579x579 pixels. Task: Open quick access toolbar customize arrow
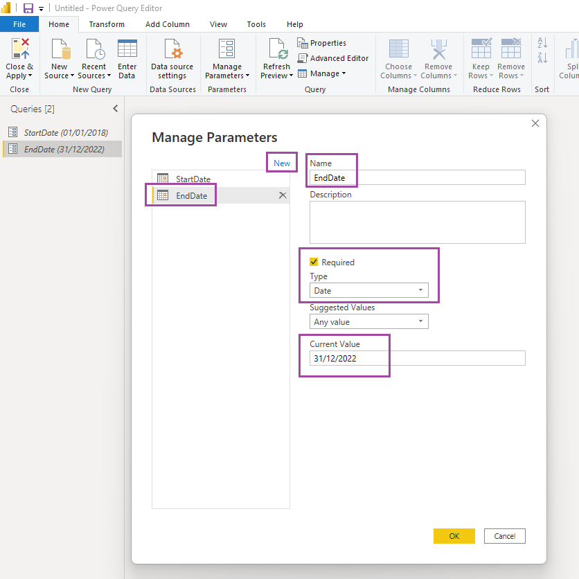point(41,8)
